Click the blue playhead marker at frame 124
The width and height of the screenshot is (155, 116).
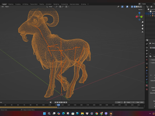pos(58,105)
